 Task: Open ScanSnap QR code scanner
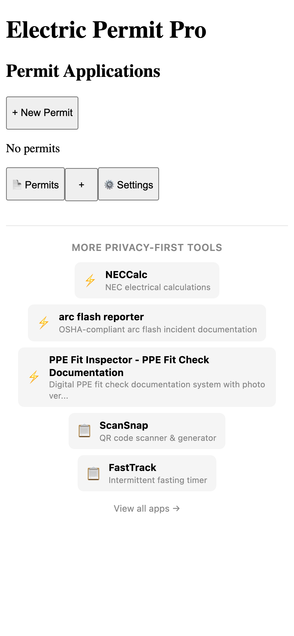pos(147,431)
